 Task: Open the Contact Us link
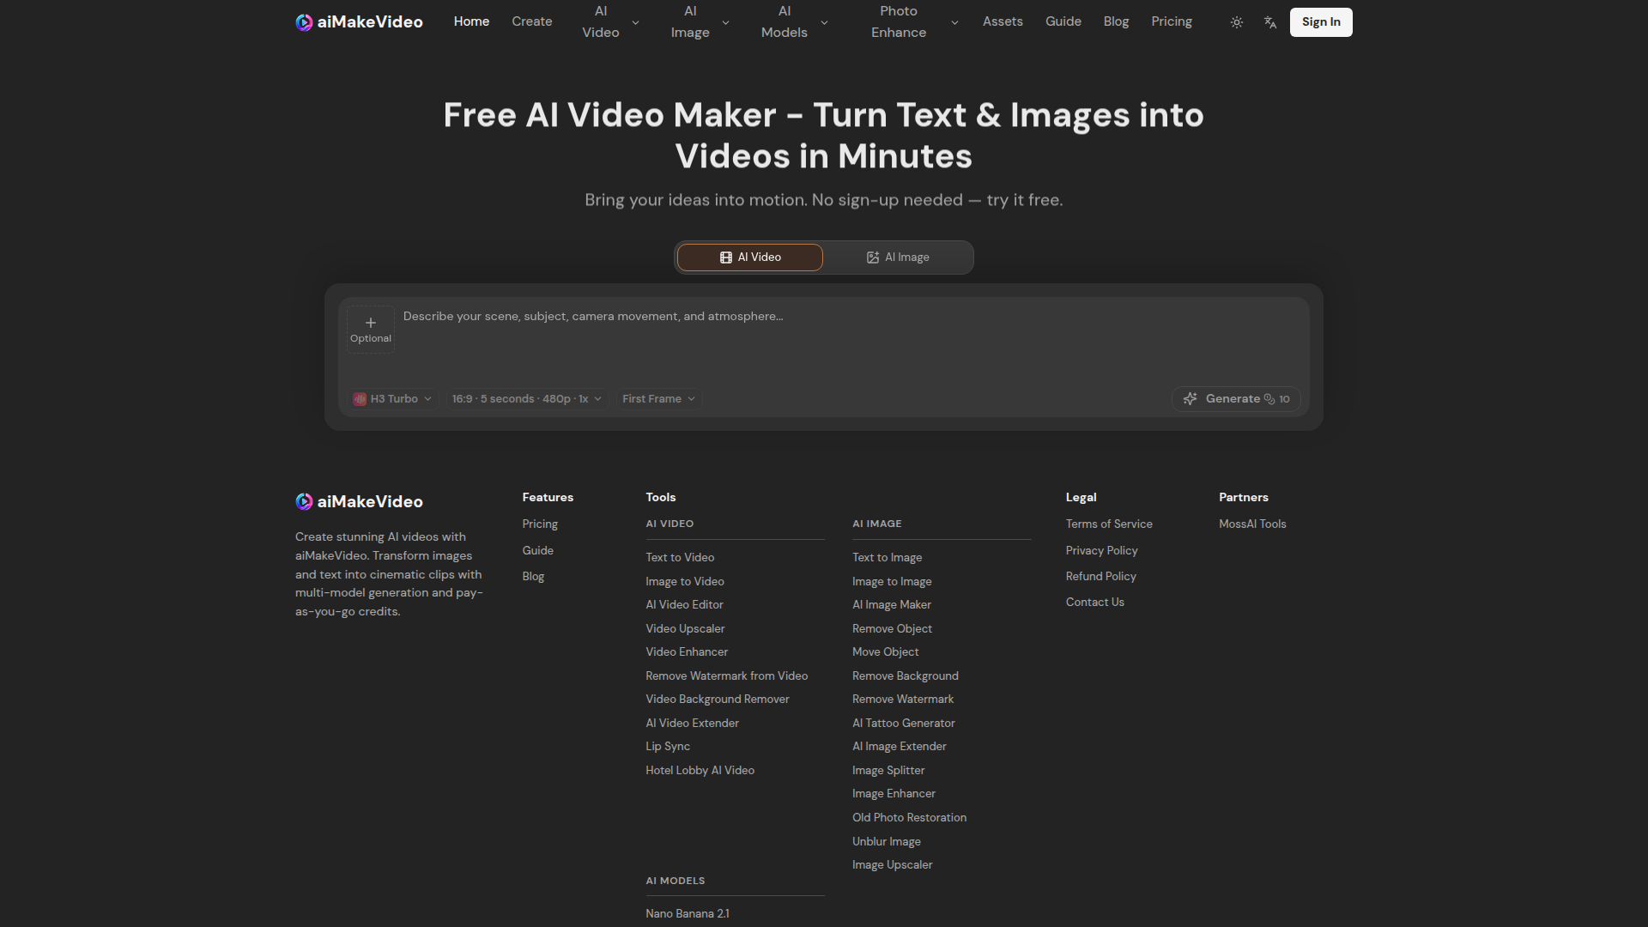point(1094,603)
